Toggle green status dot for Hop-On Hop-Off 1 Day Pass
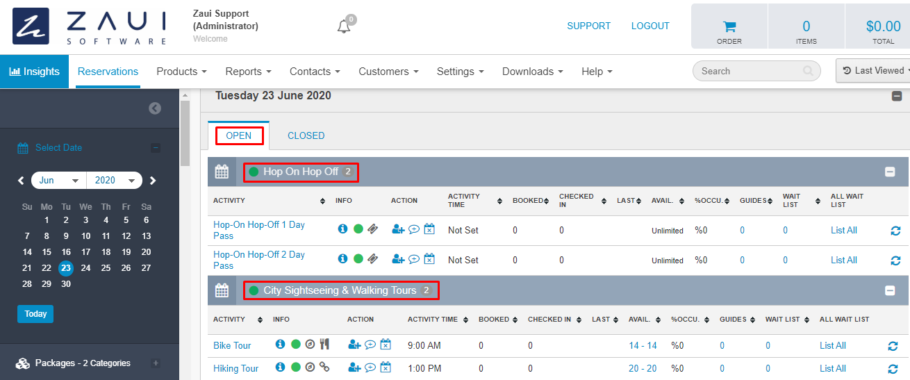 [358, 229]
